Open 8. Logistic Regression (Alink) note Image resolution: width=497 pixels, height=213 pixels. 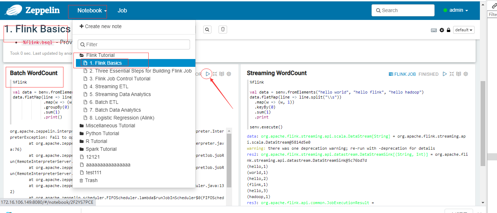(x=119, y=118)
